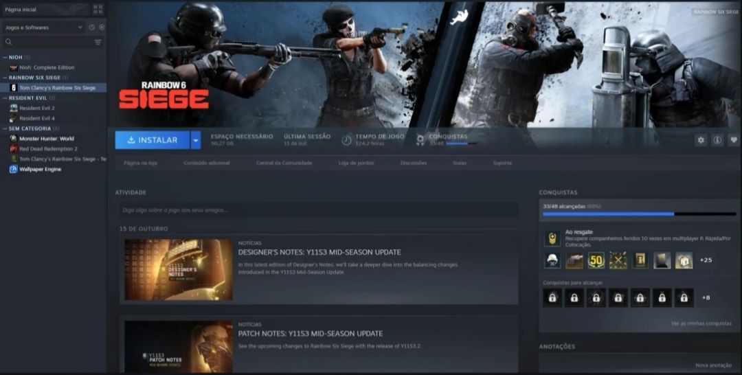Click the INSTALAR button
This screenshot has height=375, width=742.
[153, 140]
